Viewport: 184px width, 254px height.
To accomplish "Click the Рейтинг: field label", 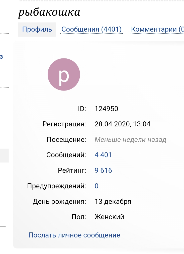I will click(x=72, y=171).
